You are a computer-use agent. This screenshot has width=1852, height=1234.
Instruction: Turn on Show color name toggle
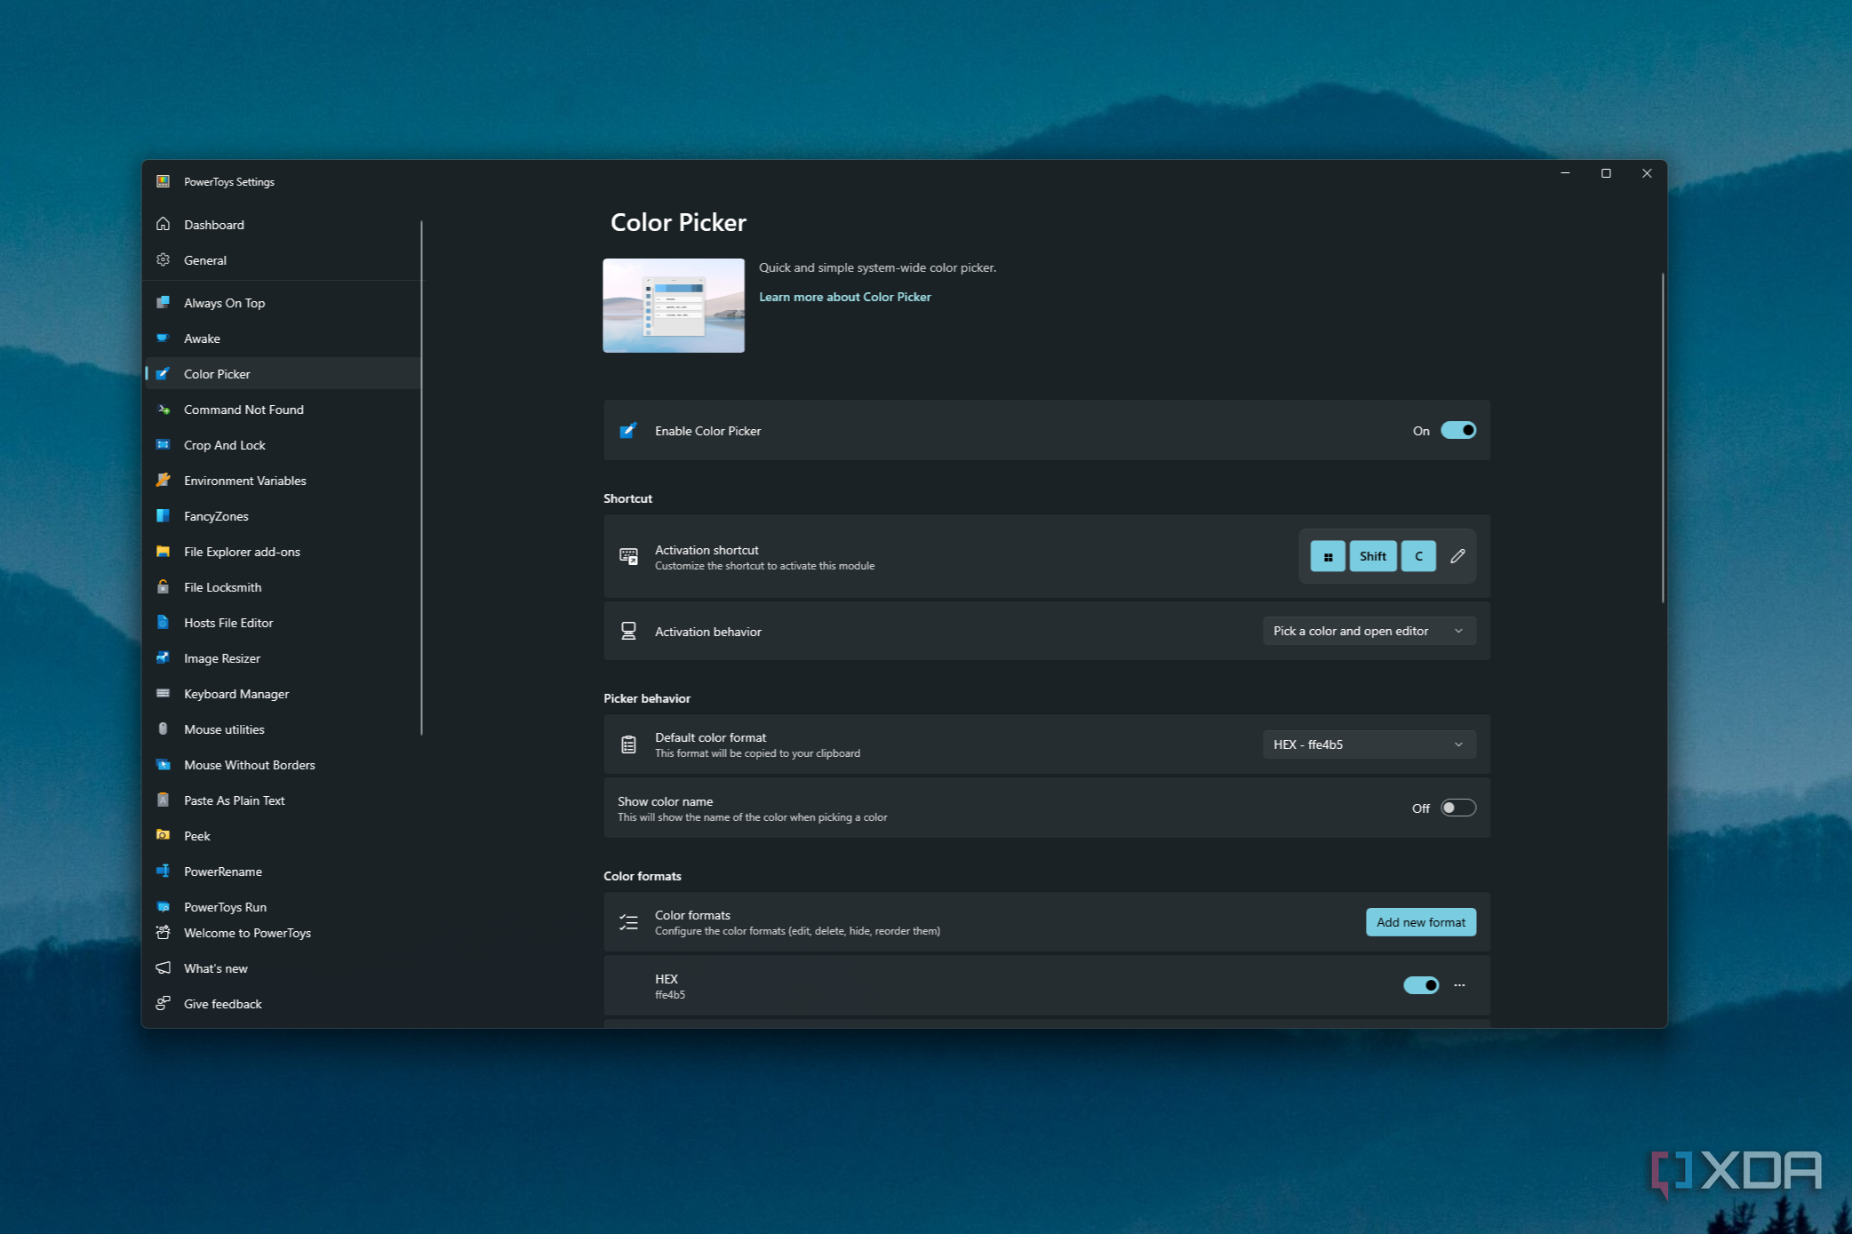point(1458,808)
